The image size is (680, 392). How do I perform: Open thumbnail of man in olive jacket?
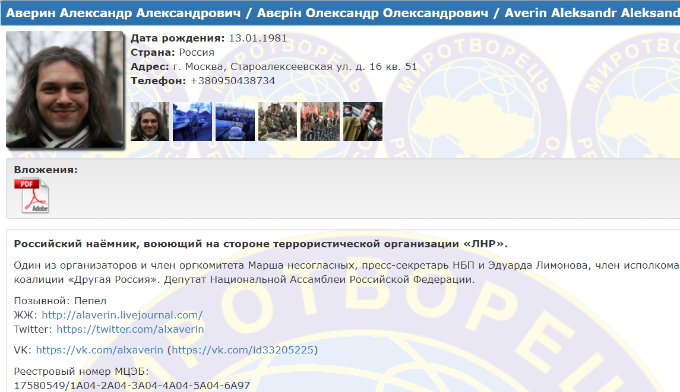[x=363, y=122]
